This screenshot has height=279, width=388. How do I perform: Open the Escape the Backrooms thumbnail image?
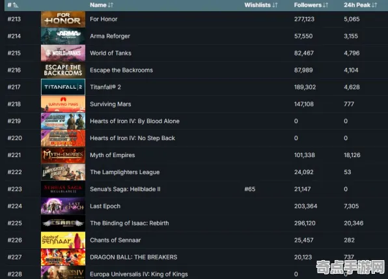click(63, 70)
